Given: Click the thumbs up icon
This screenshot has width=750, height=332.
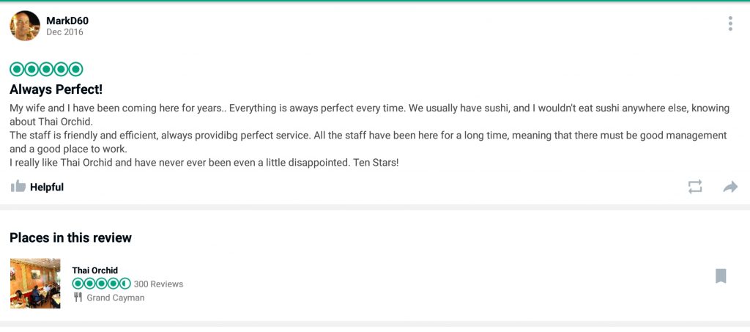Looking at the screenshot, I should click(18, 187).
